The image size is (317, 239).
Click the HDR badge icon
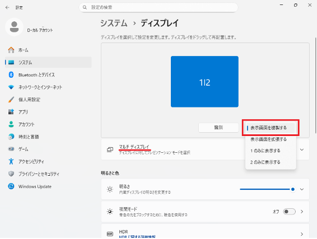pyautogui.click(x=110, y=234)
